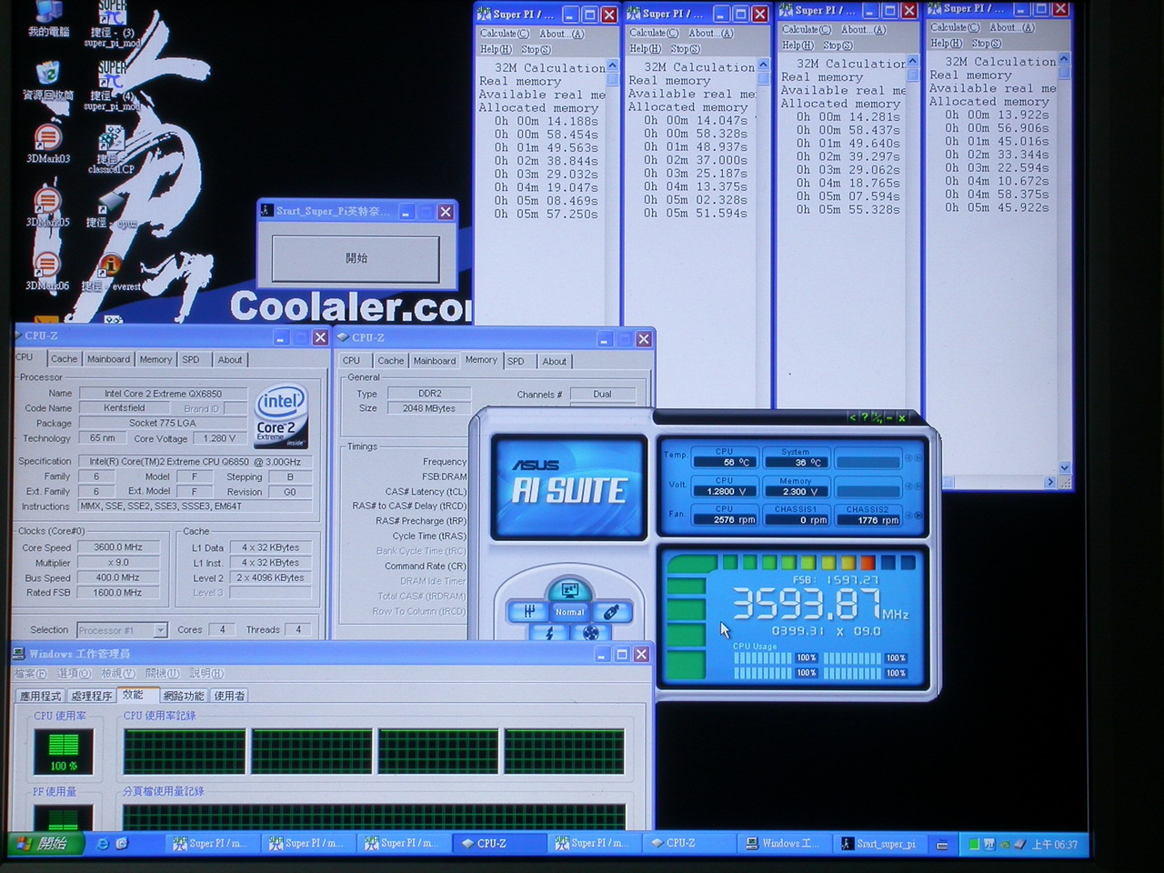Open the 檢視(V) menu in Task Manager
Image resolution: width=1164 pixels, height=873 pixels.
(117, 674)
